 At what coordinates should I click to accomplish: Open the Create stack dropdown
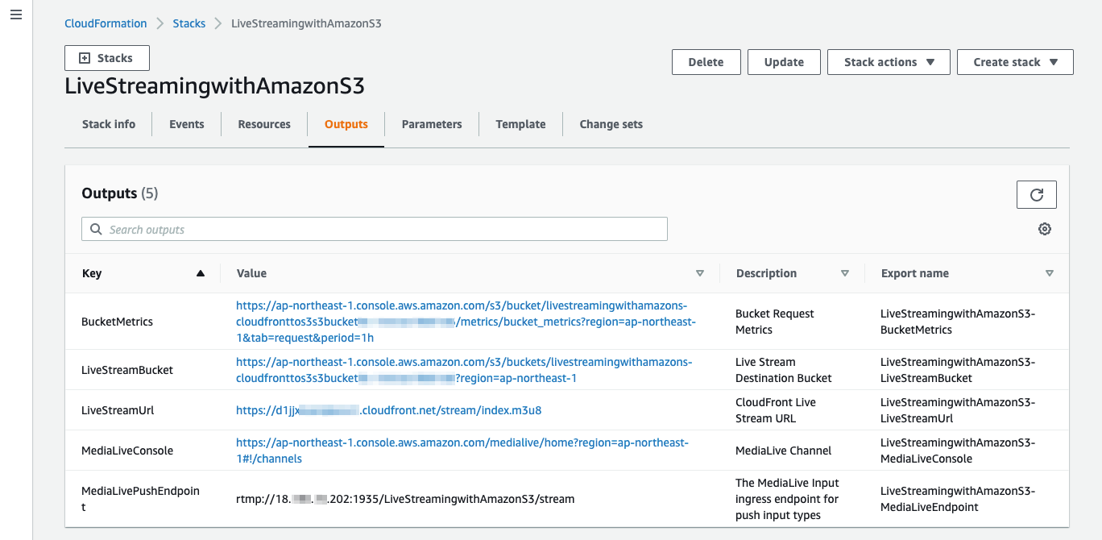coord(1015,62)
